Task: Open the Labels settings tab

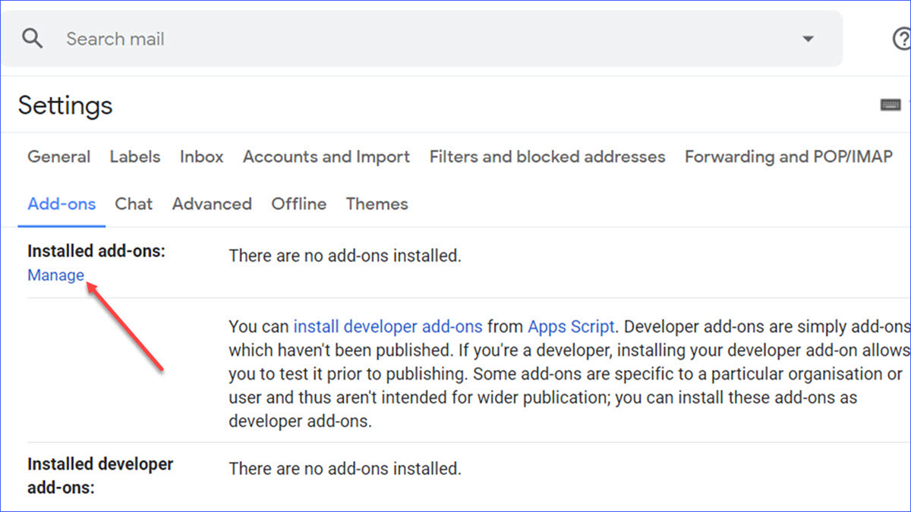Action: (135, 157)
